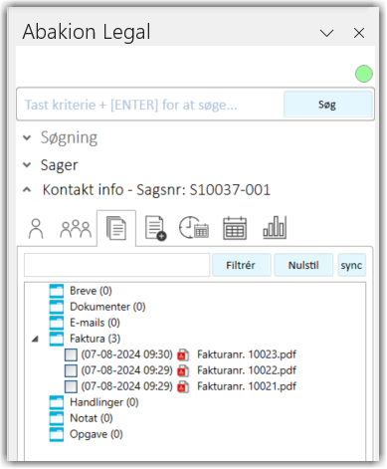Check the box for Fakturanr. 10021.pdf
The width and height of the screenshot is (387, 469).
(x=71, y=386)
